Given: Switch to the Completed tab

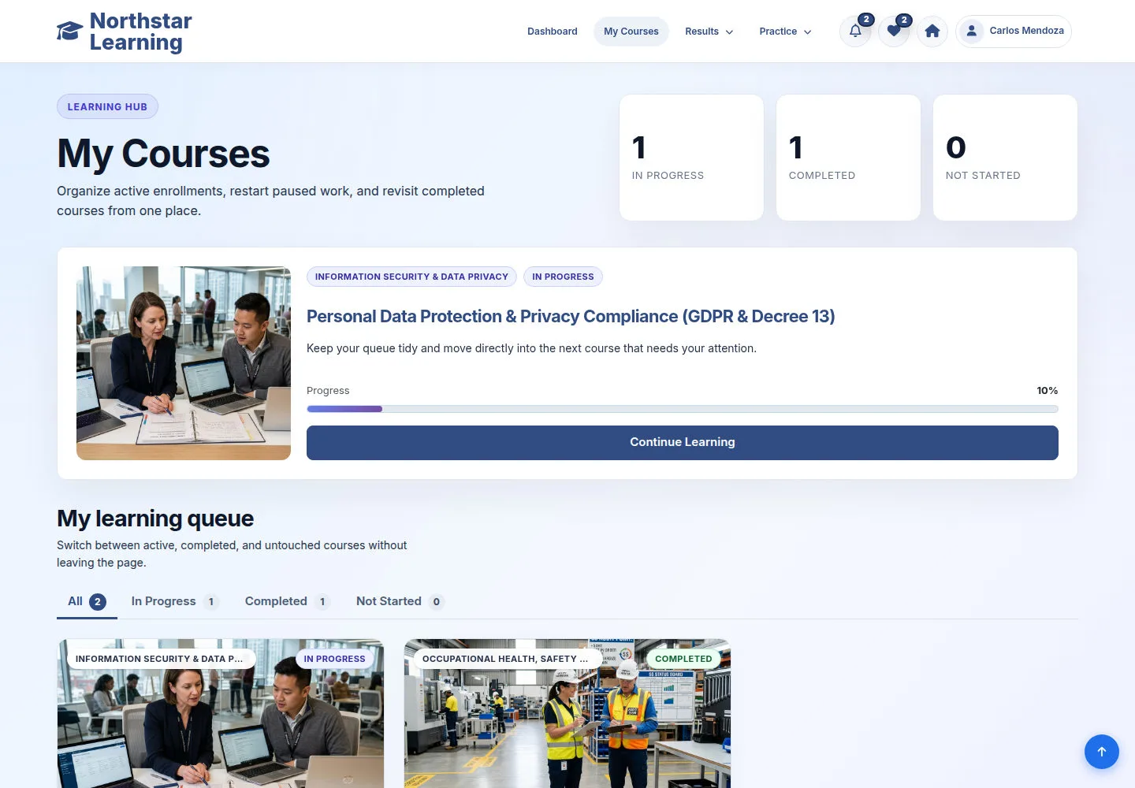Looking at the screenshot, I should click(x=287, y=602).
